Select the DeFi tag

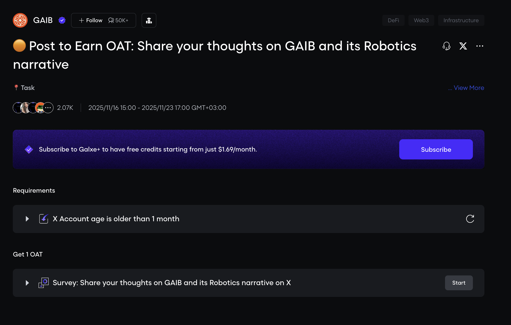pyautogui.click(x=393, y=20)
